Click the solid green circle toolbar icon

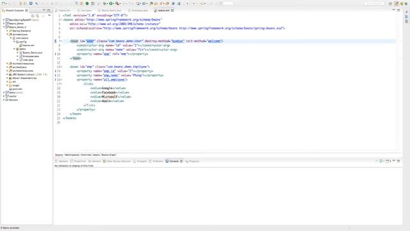[87, 3]
